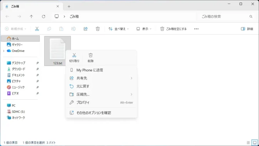Open the 表示 view dropdown
The width and height of the screenshot is (259, 146).
[x=144, y=29]
